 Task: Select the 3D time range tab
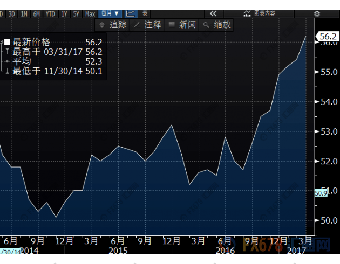(12, 14)
